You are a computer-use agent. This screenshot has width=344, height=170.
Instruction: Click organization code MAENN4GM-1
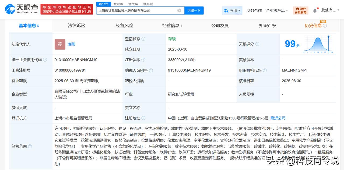(294, 70)
